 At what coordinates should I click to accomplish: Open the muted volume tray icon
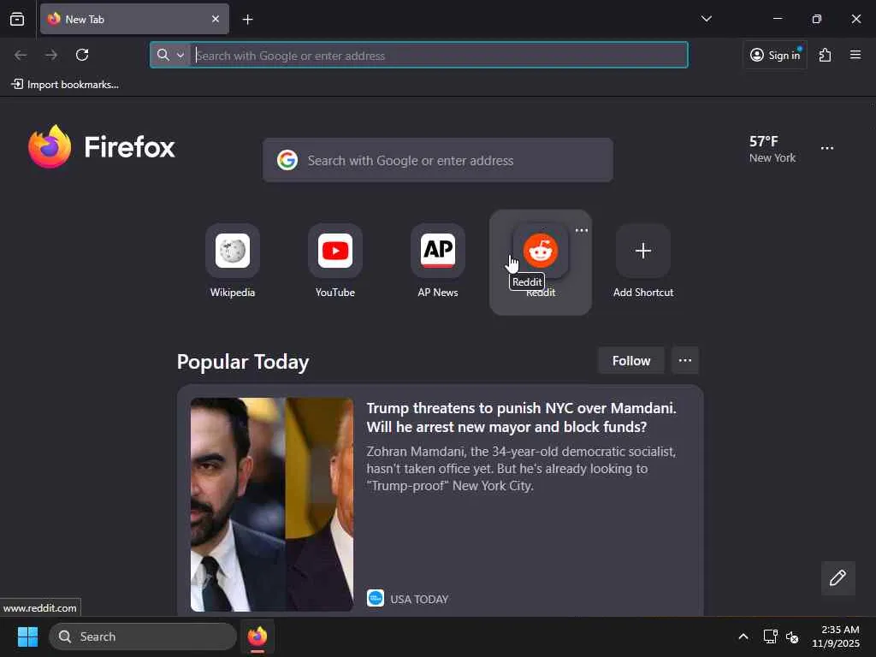[791, 636]
